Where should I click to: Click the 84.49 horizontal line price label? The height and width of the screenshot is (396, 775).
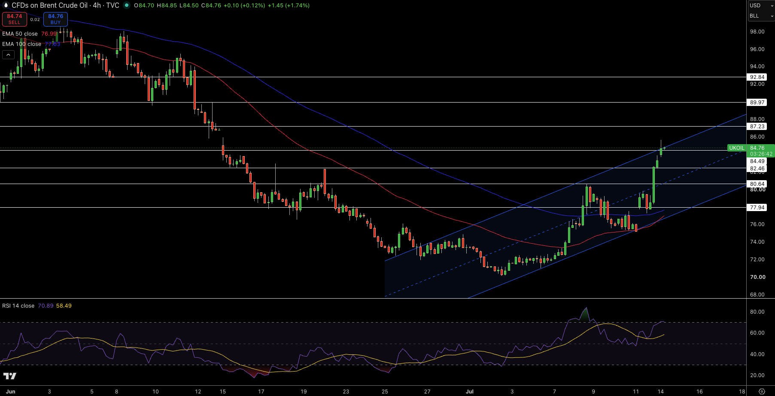tap(757, 161)
